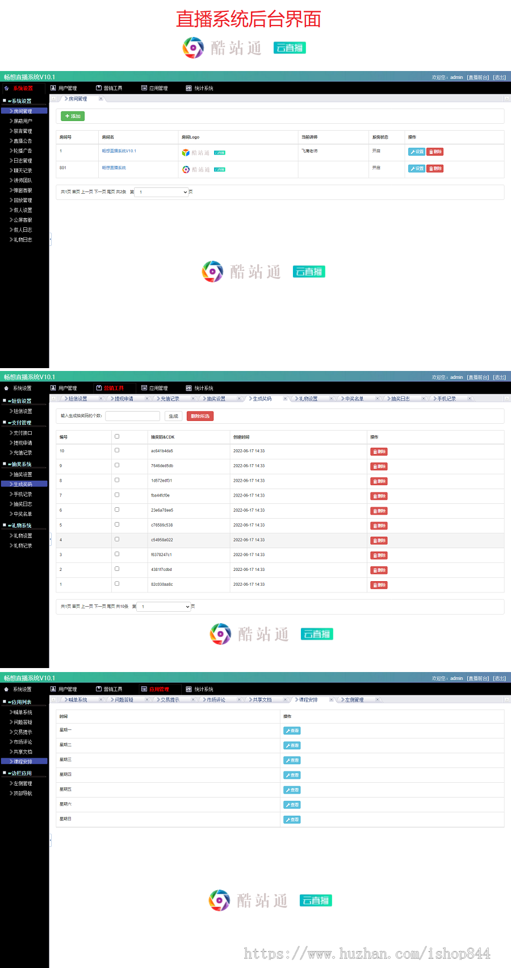
Task: Close the 房间管理 tab
Action: point(101,99)
